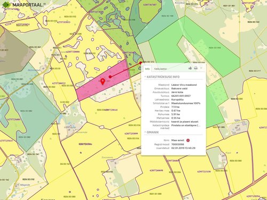This screenshot has height=200, width=267.
Task: Click the truncated Pindala on ebatäpne note
Action: (186, 126)
